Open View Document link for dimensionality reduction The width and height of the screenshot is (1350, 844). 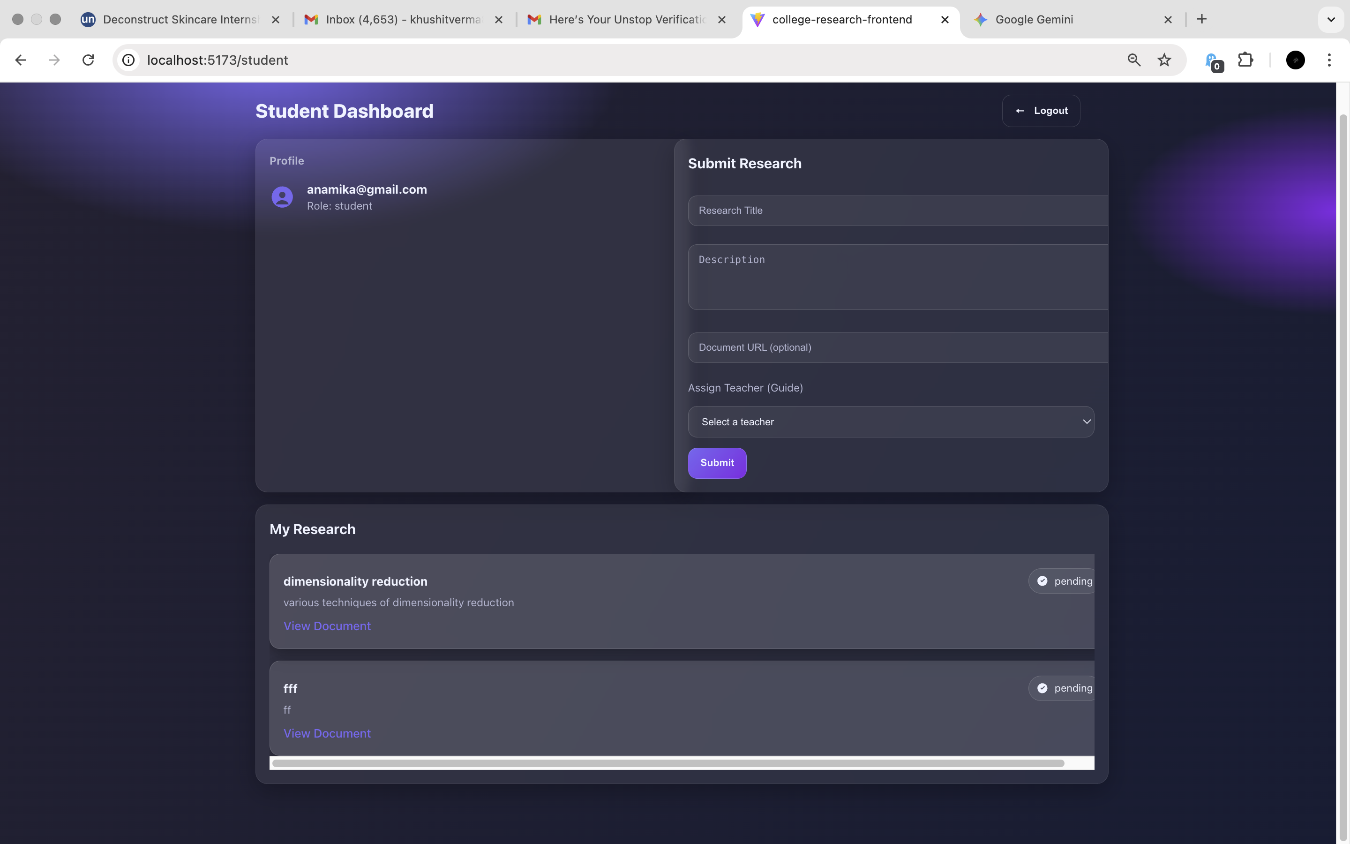coord(327,626)
